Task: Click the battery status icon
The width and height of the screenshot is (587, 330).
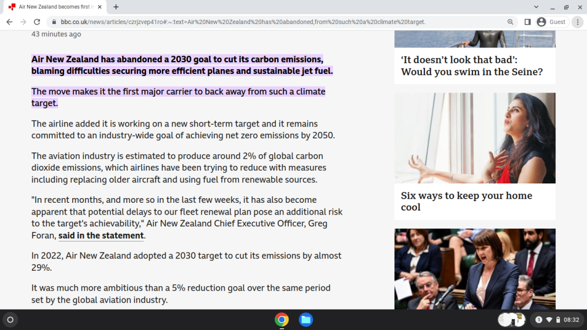Action: (x=558, y=319)
